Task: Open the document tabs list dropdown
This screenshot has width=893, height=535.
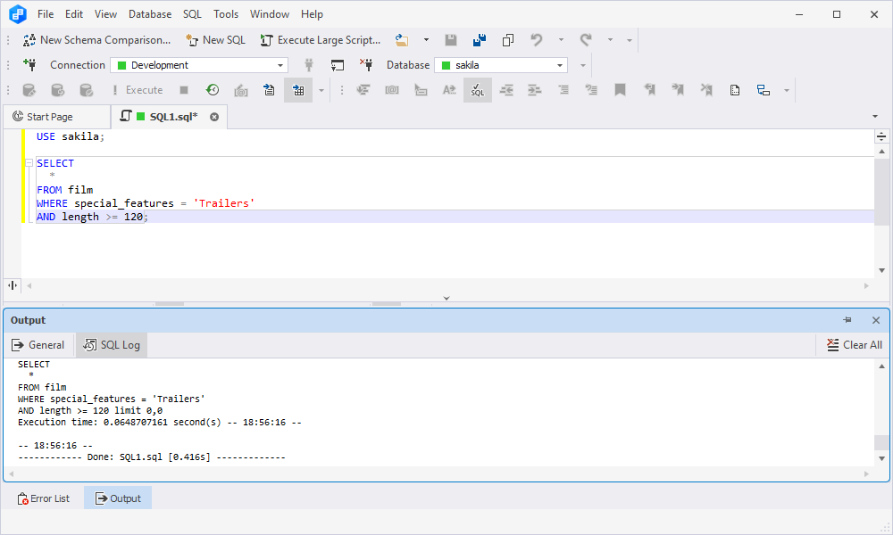Action: coord(875,117)
